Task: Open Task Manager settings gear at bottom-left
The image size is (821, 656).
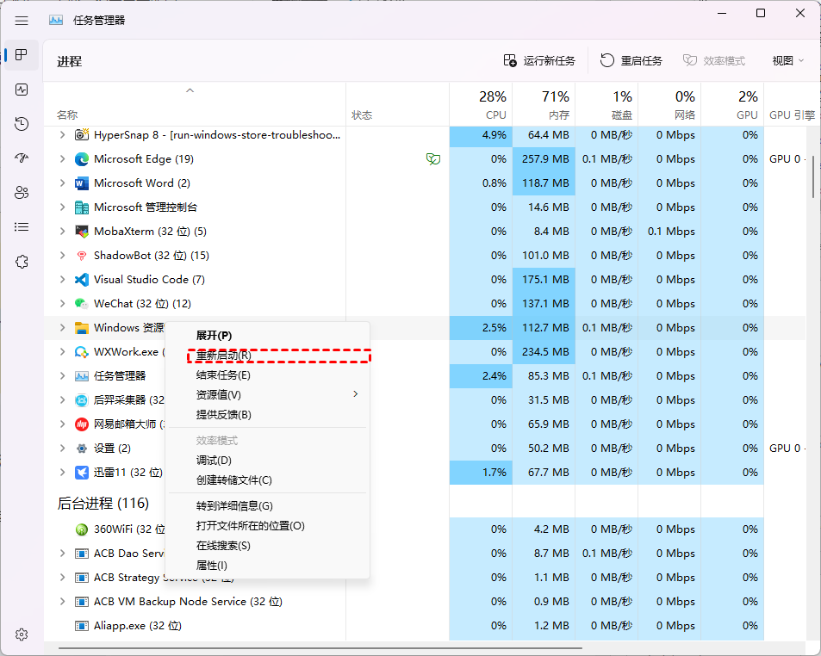Action: (22, 634)
